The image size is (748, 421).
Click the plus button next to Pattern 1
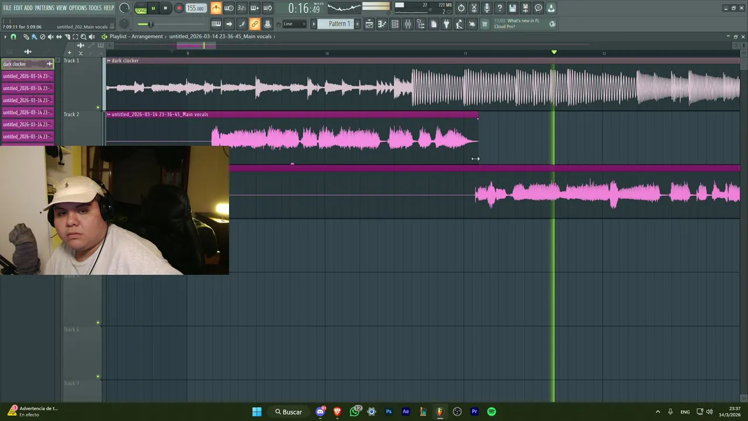click(358, 24)
